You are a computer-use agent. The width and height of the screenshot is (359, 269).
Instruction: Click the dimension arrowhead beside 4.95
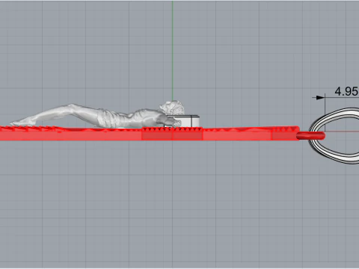(321, 98)
